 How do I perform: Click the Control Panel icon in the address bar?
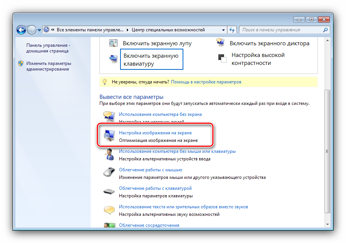point(46,30)
